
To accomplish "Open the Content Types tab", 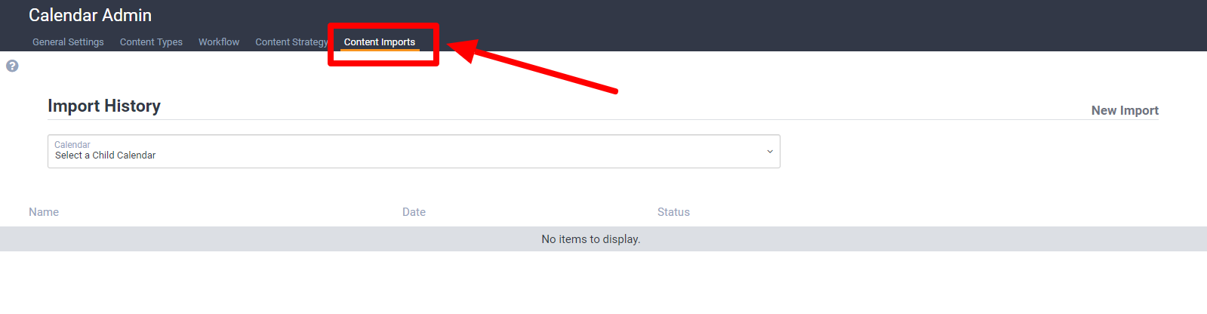I will click(x=151, y=42).
